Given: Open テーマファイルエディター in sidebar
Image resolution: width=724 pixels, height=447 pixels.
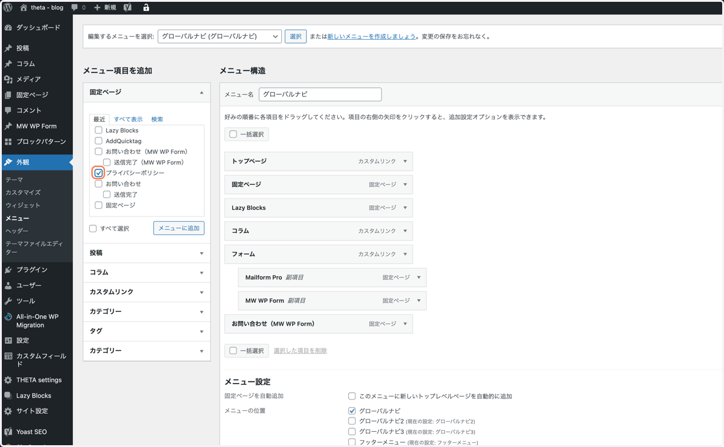Looking at the screenshot, I should [34, 247].
